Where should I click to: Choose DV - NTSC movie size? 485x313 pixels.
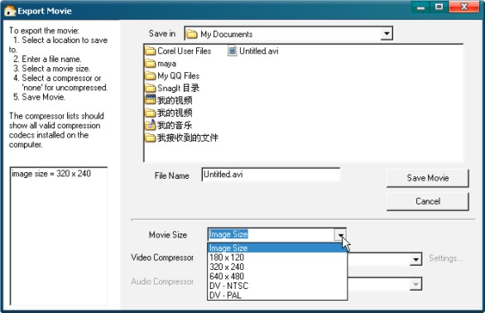277,286
